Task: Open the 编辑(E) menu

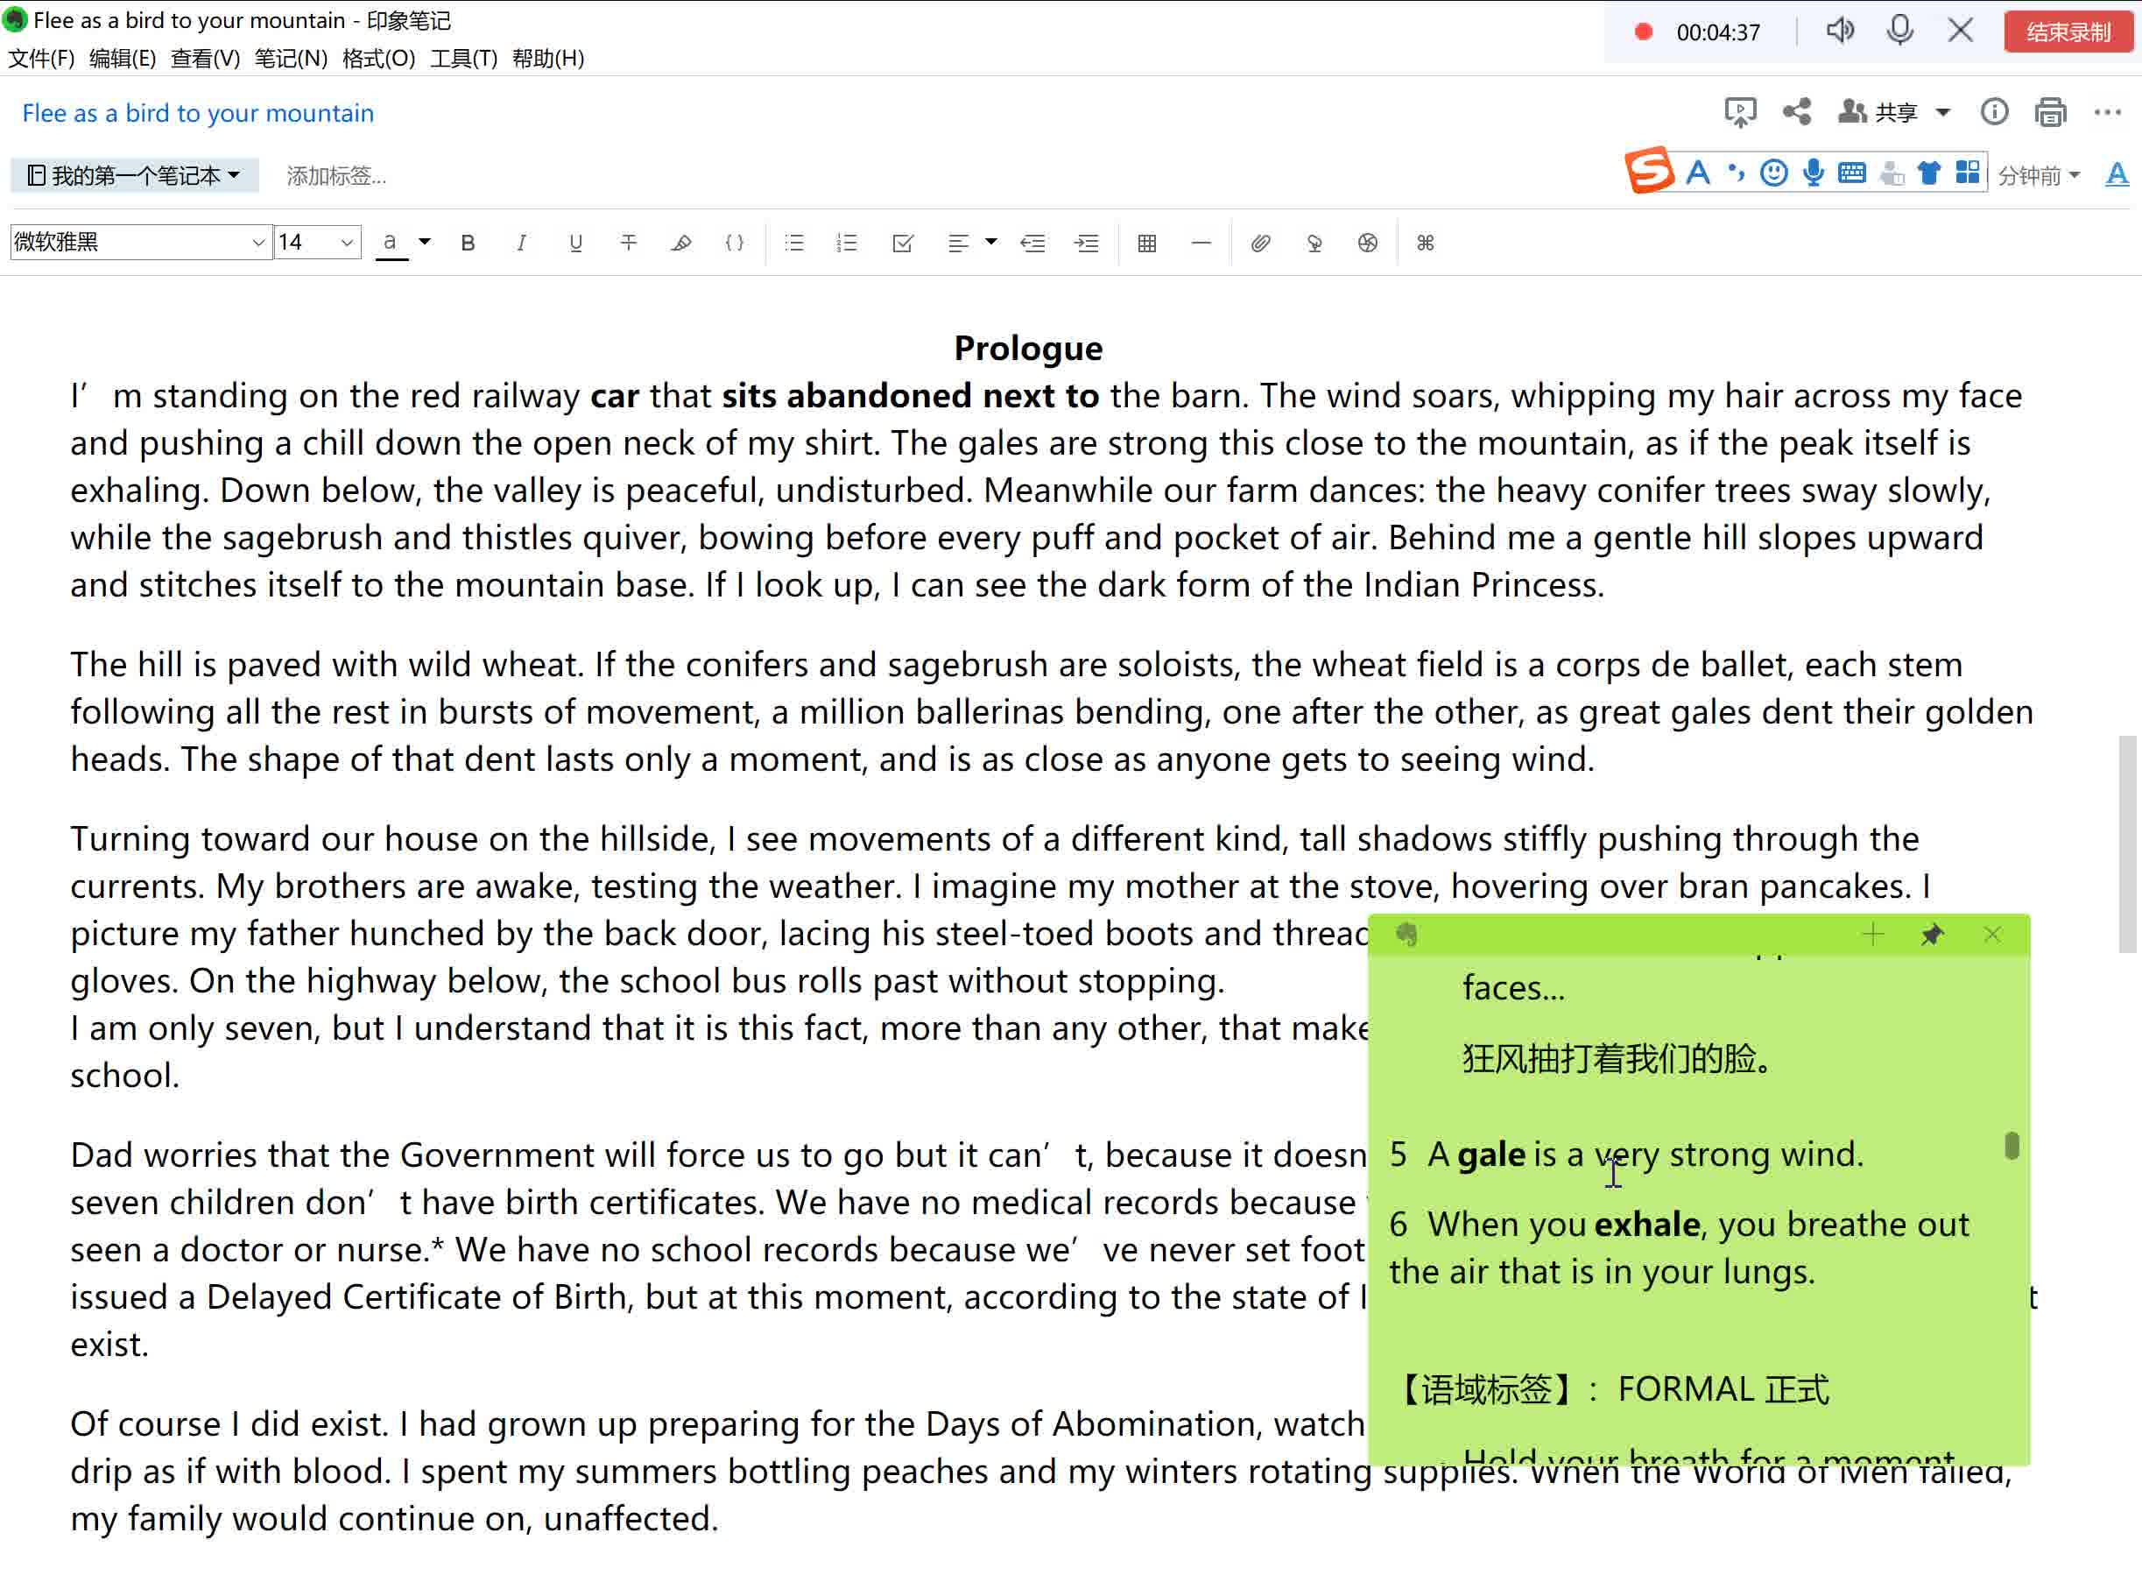Action: [122, 58]
